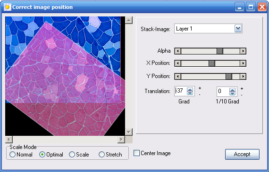Click the Alpha slider thumb
Image resolution: width=269 pixels, height=172 pixels.
[x=220, y=51]
